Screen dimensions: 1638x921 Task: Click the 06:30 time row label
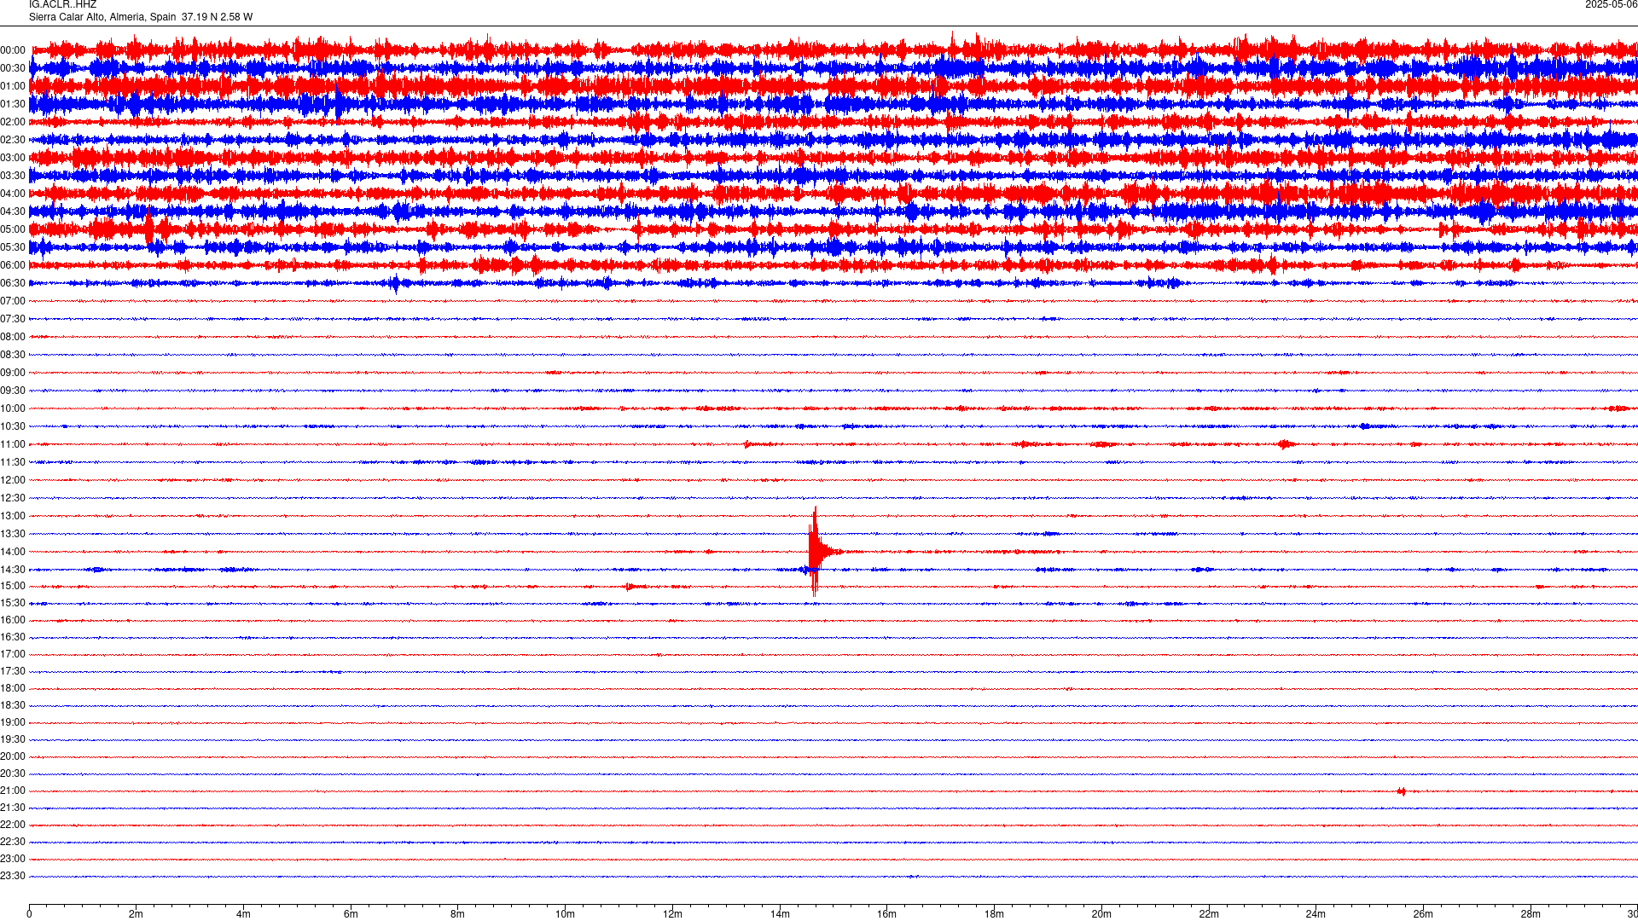13,284
